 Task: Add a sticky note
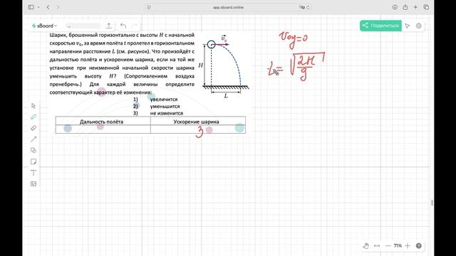click(33, 161)
